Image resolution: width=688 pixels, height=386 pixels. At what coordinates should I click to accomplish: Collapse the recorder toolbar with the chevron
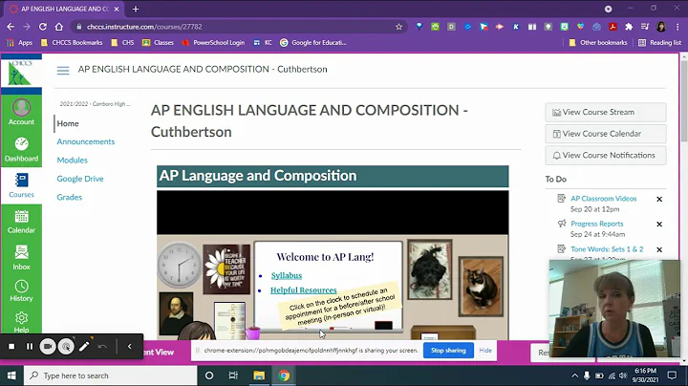(x=129, y=347)
